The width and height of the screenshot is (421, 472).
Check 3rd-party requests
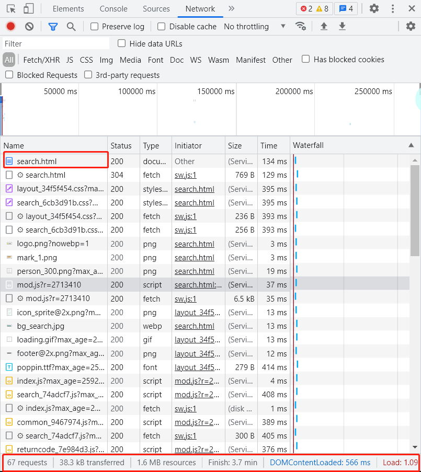coord(88,75)
